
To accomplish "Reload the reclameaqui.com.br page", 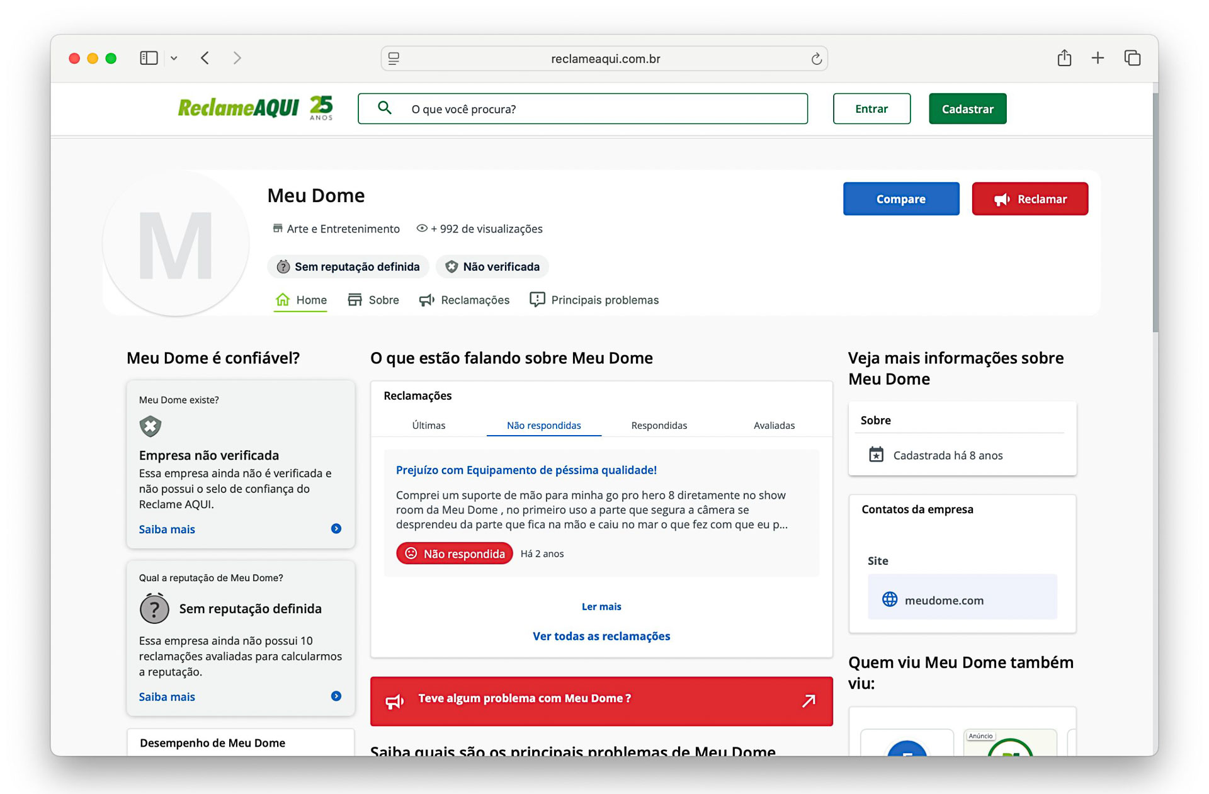I will [816, 59].
